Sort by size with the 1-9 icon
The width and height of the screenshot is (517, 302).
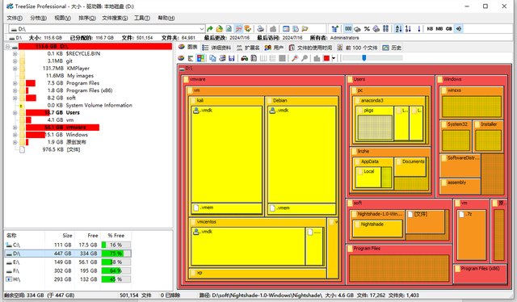pos(408,29)
